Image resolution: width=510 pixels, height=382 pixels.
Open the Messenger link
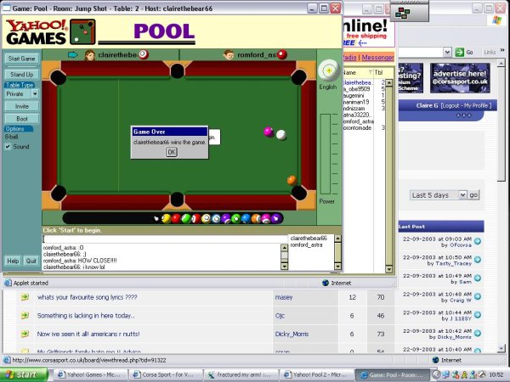(x=377, y=58)
